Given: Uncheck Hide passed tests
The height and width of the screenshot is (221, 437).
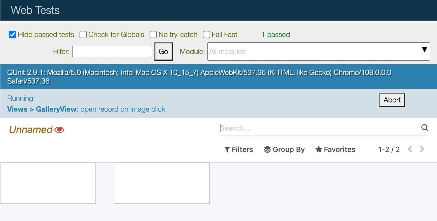Looking at the screenshot, I should [x=13, y=35].
